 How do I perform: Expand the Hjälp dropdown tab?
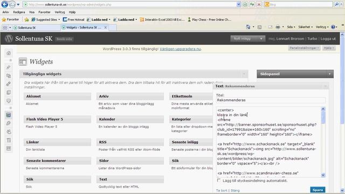(x=329, y=48)
